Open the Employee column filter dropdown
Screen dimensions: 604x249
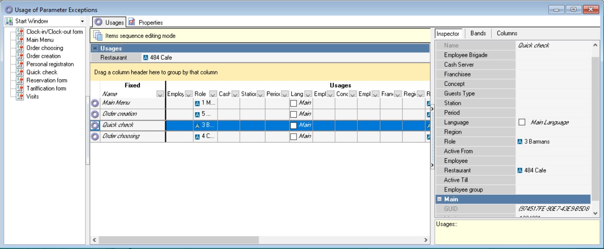tap(189, 94)
